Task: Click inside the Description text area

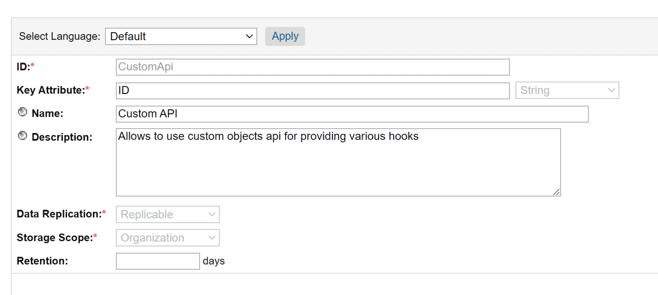Action: (x=338, y=162)
